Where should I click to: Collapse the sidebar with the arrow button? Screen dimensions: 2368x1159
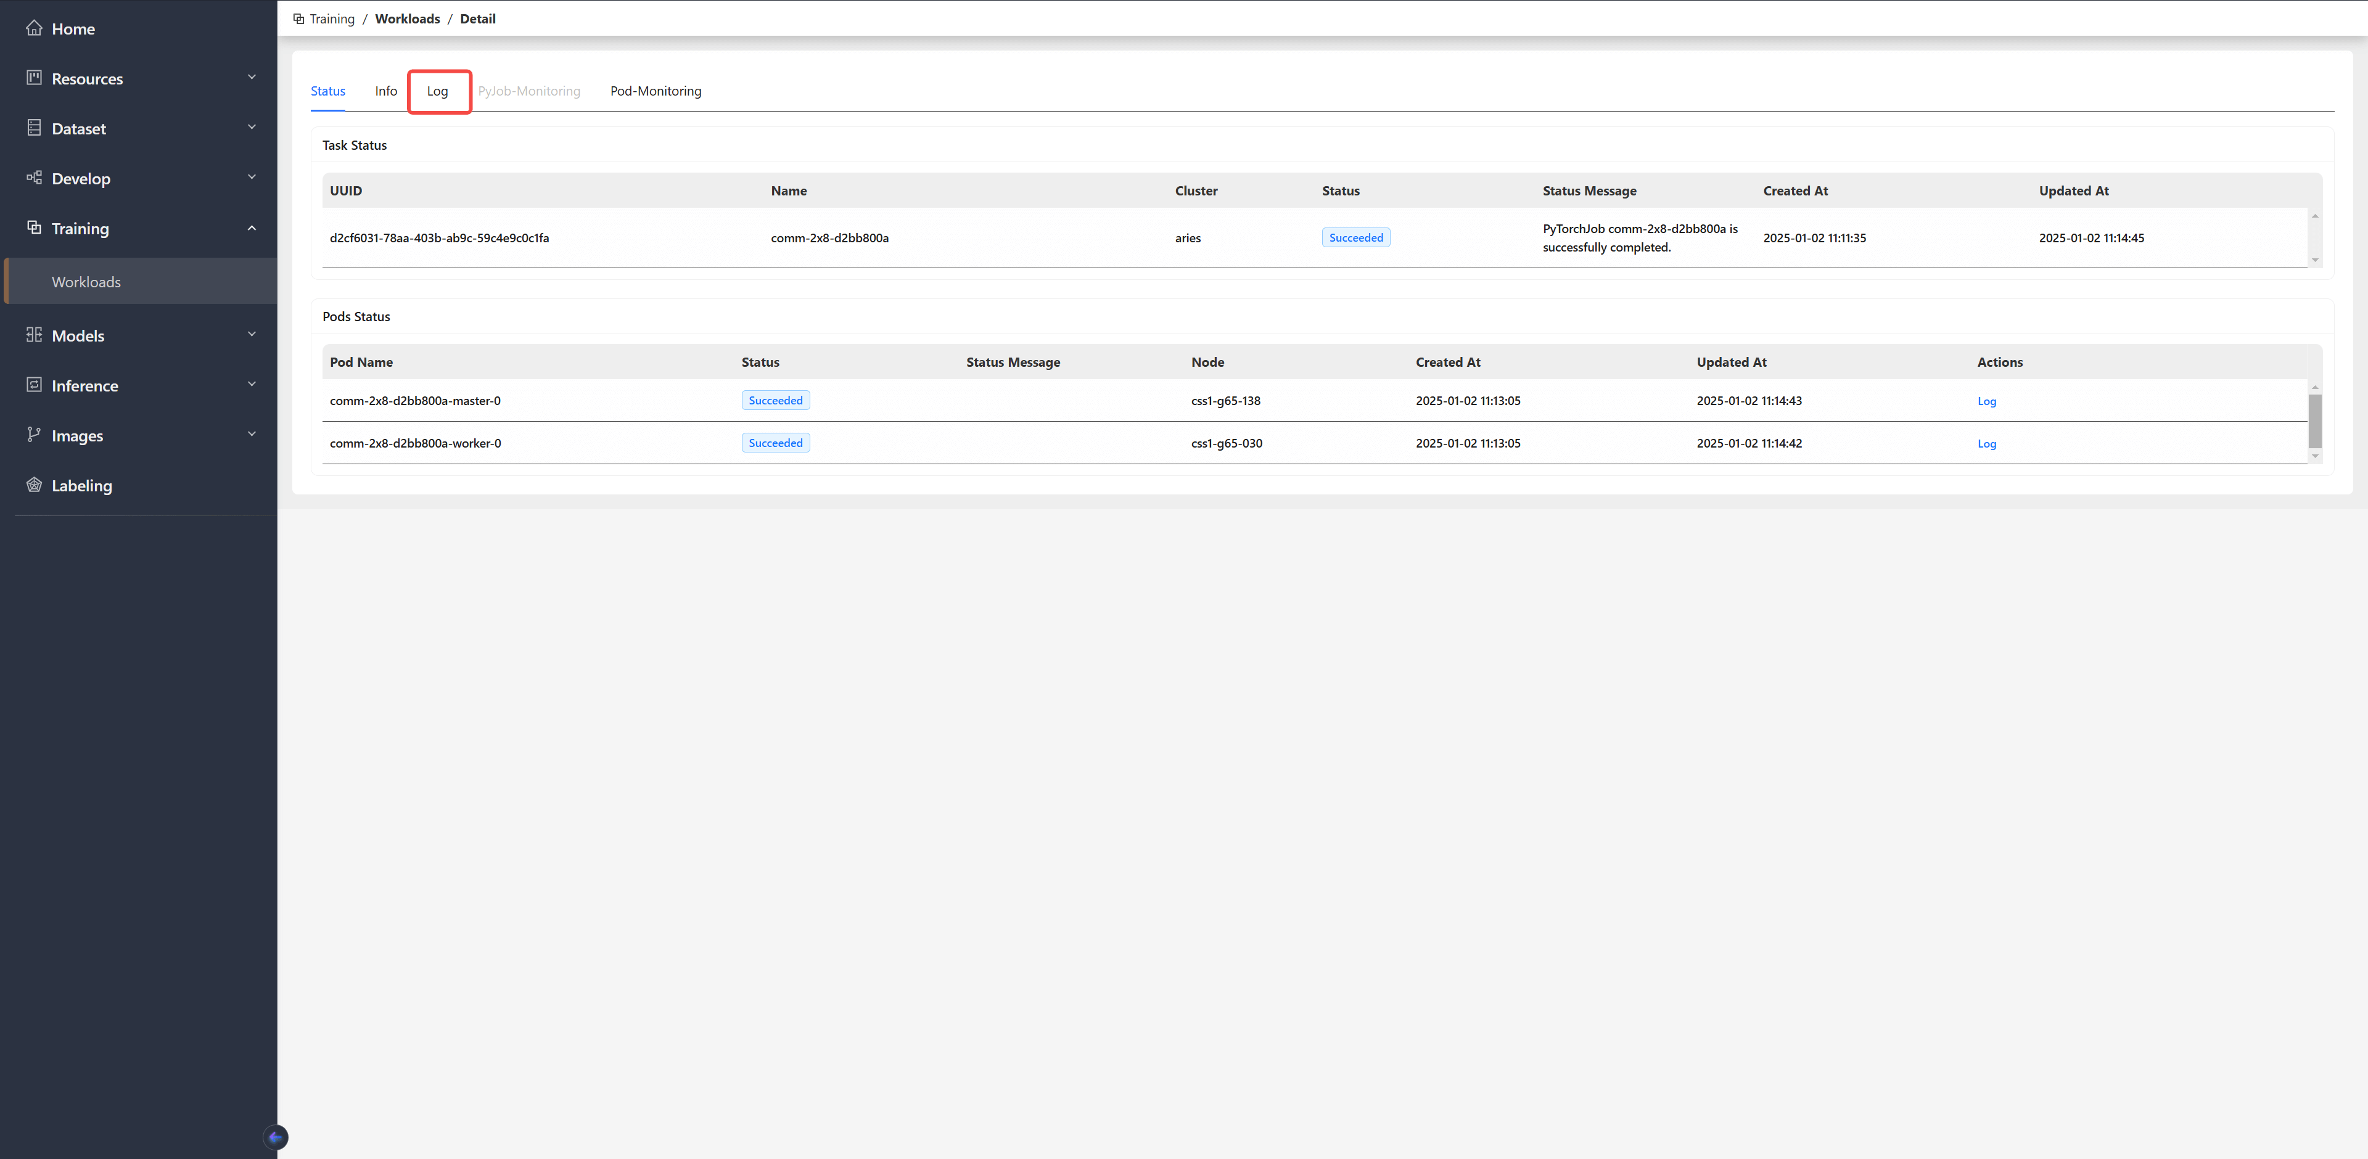(x=276, y=1138)
